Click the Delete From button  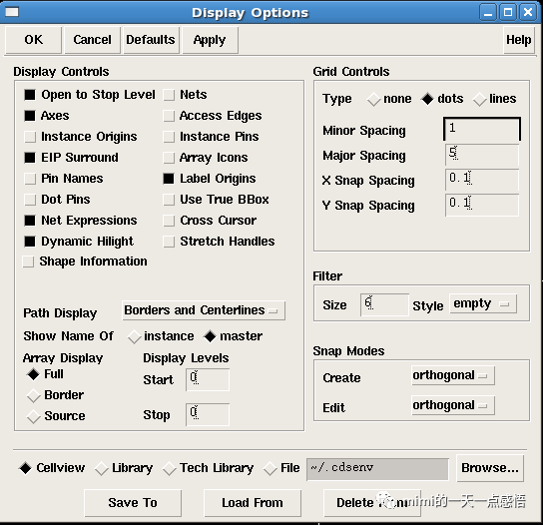[x=372, y=503]
